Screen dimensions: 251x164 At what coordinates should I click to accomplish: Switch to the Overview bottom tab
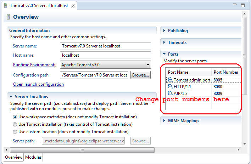click(x=13, y=157)
